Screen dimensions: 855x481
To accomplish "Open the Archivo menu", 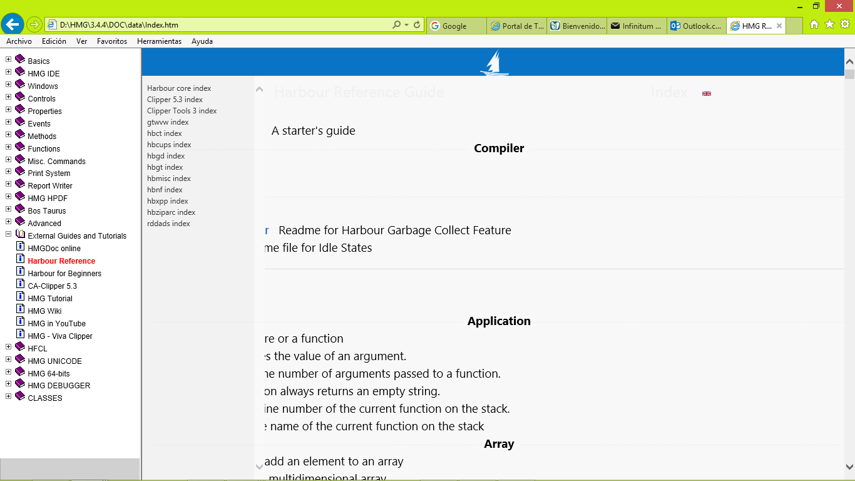I will [x=19, y=41].
